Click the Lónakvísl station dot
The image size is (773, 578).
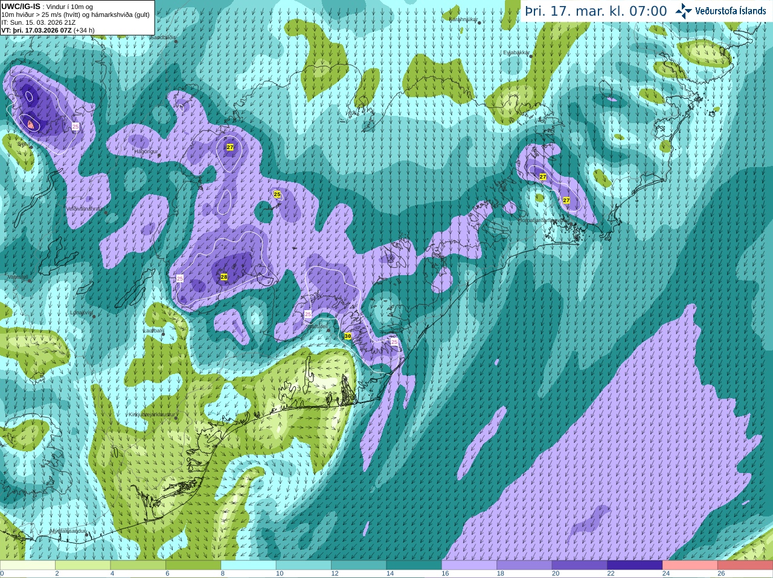[94, 316]
